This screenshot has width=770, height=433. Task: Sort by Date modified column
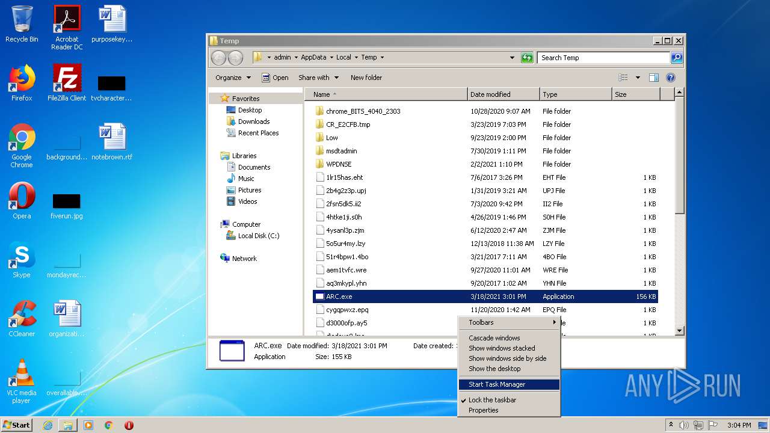(x=504, y=94)
